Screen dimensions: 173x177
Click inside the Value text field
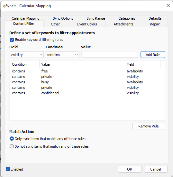[110, 55]
